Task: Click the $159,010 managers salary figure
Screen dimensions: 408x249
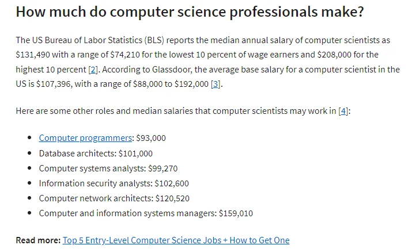Action: click(x=236, y=213)
